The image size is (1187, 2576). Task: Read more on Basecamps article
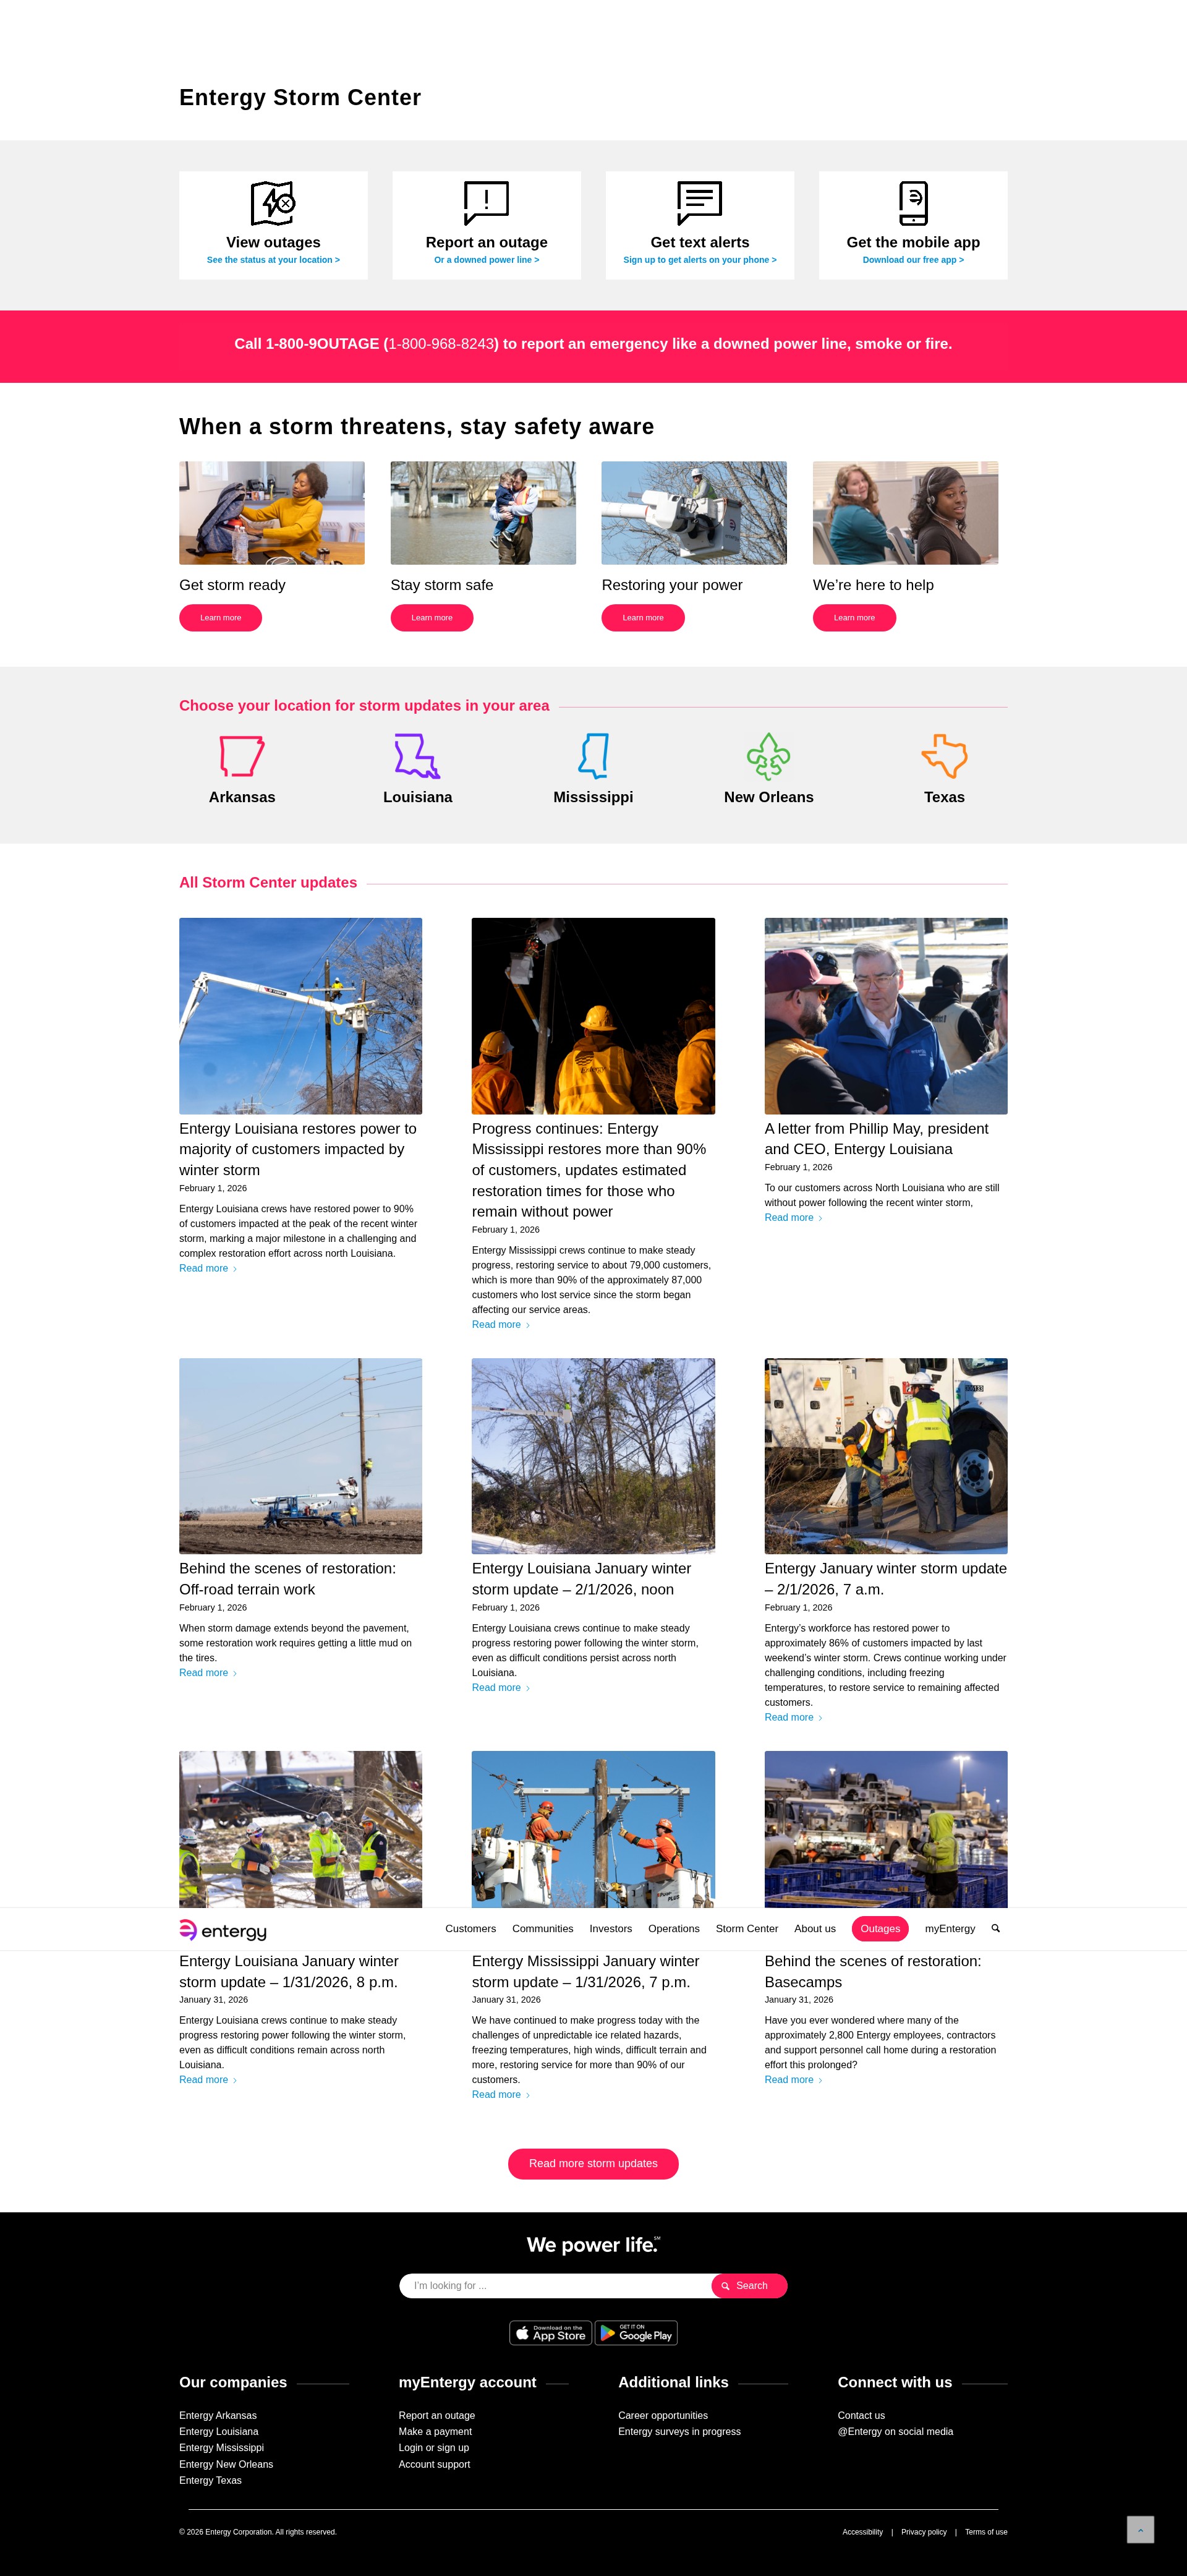tap(793, 2079)
